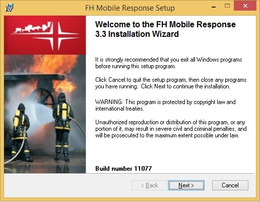Click the white four-point star logo

[x=56, y=36]
